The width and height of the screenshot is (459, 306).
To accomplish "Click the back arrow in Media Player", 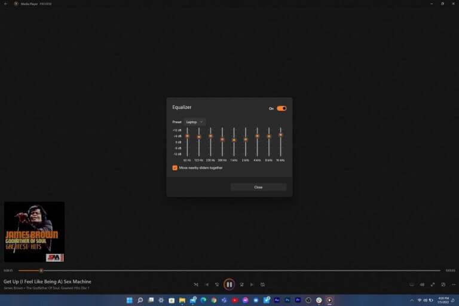I will pos(5,4).
